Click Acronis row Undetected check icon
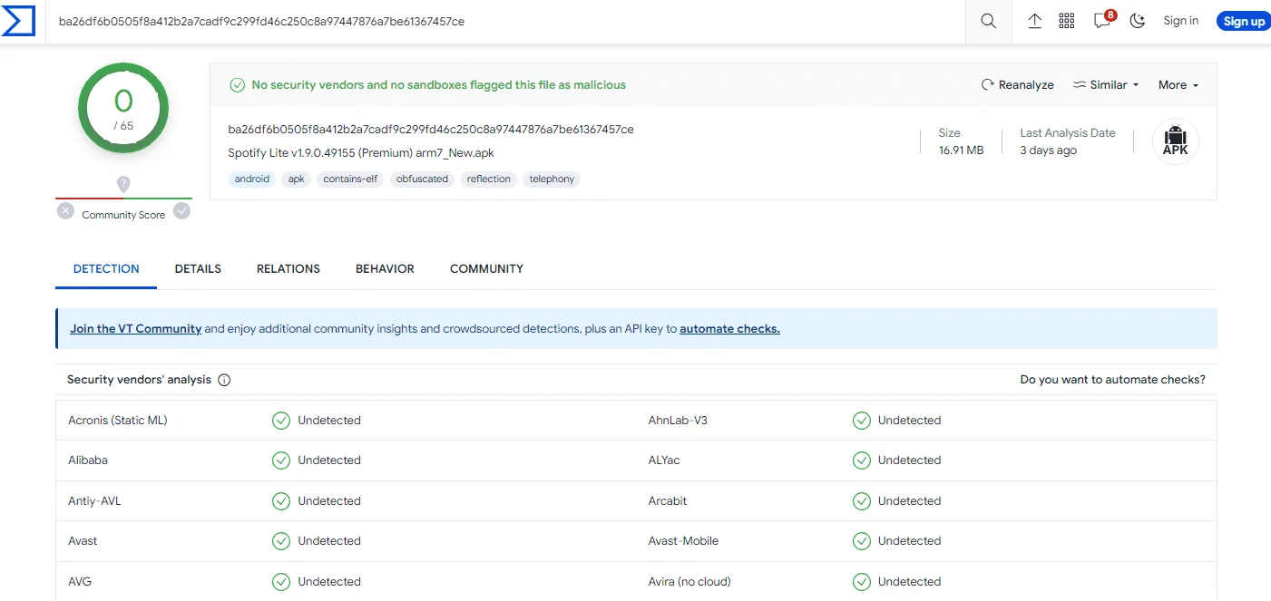 [x=281, y=421]
